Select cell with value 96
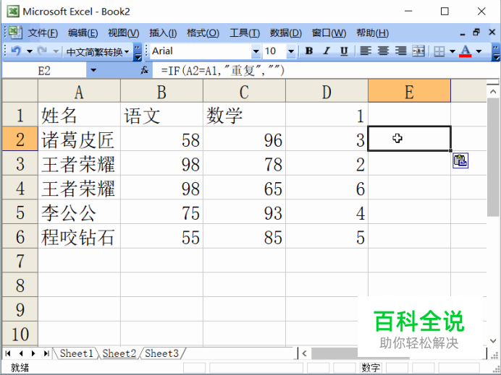The image size is (501, 375). 244,139
